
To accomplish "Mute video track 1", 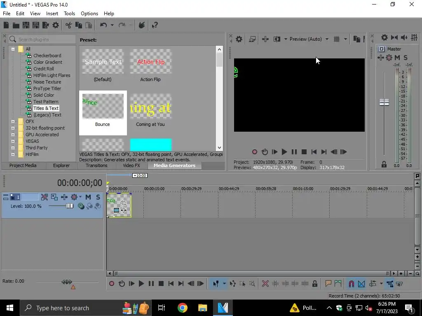I will click(88, 197).
